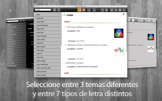Select "color line" in the main word list

pos(47,57)
